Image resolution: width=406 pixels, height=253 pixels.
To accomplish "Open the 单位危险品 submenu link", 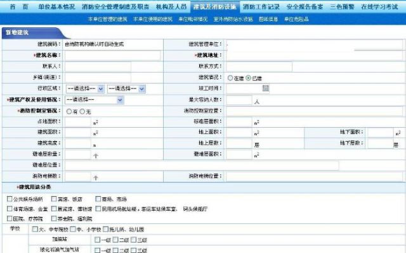I will pos(296,19).
